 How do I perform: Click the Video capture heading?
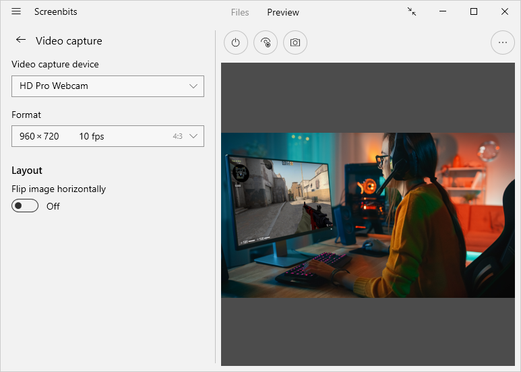(69, 41)
